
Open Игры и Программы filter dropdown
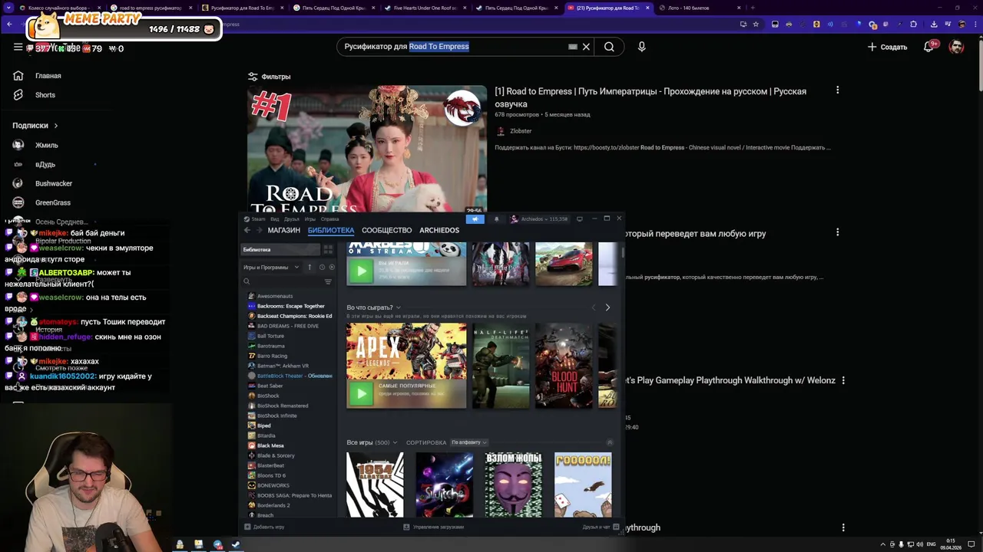pos(271,268)
